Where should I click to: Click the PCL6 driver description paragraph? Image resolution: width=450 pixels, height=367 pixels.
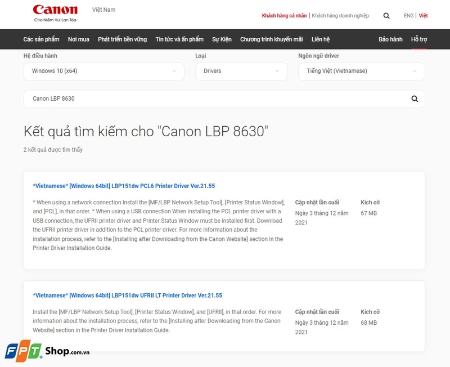pyautogui.click(x=159, y=225)
